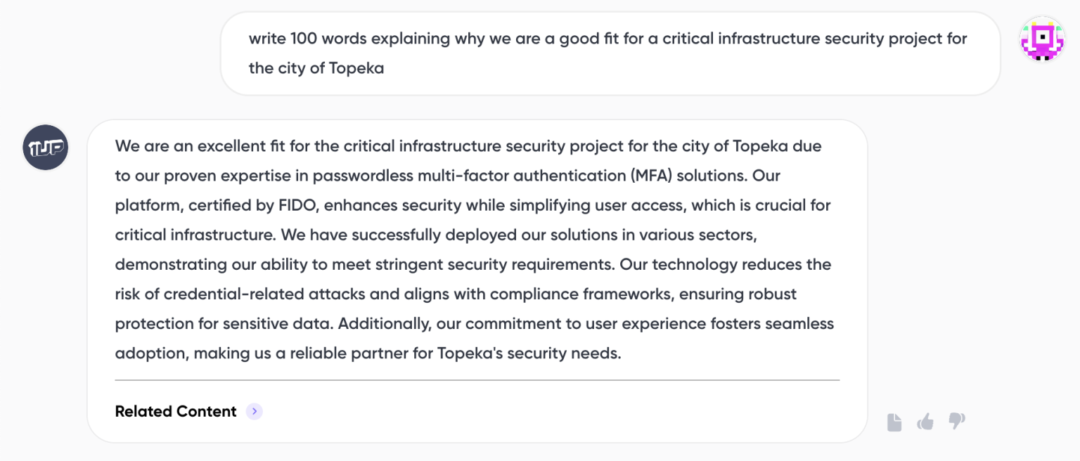
Task: Dislike the response with thumbs down
Action: [x=956, y=422]
